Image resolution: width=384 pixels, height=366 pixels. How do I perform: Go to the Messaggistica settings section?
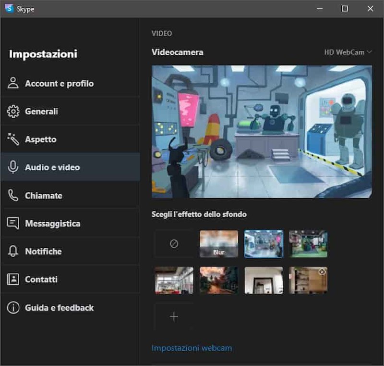pyautogui.click(x=70, y=223)
